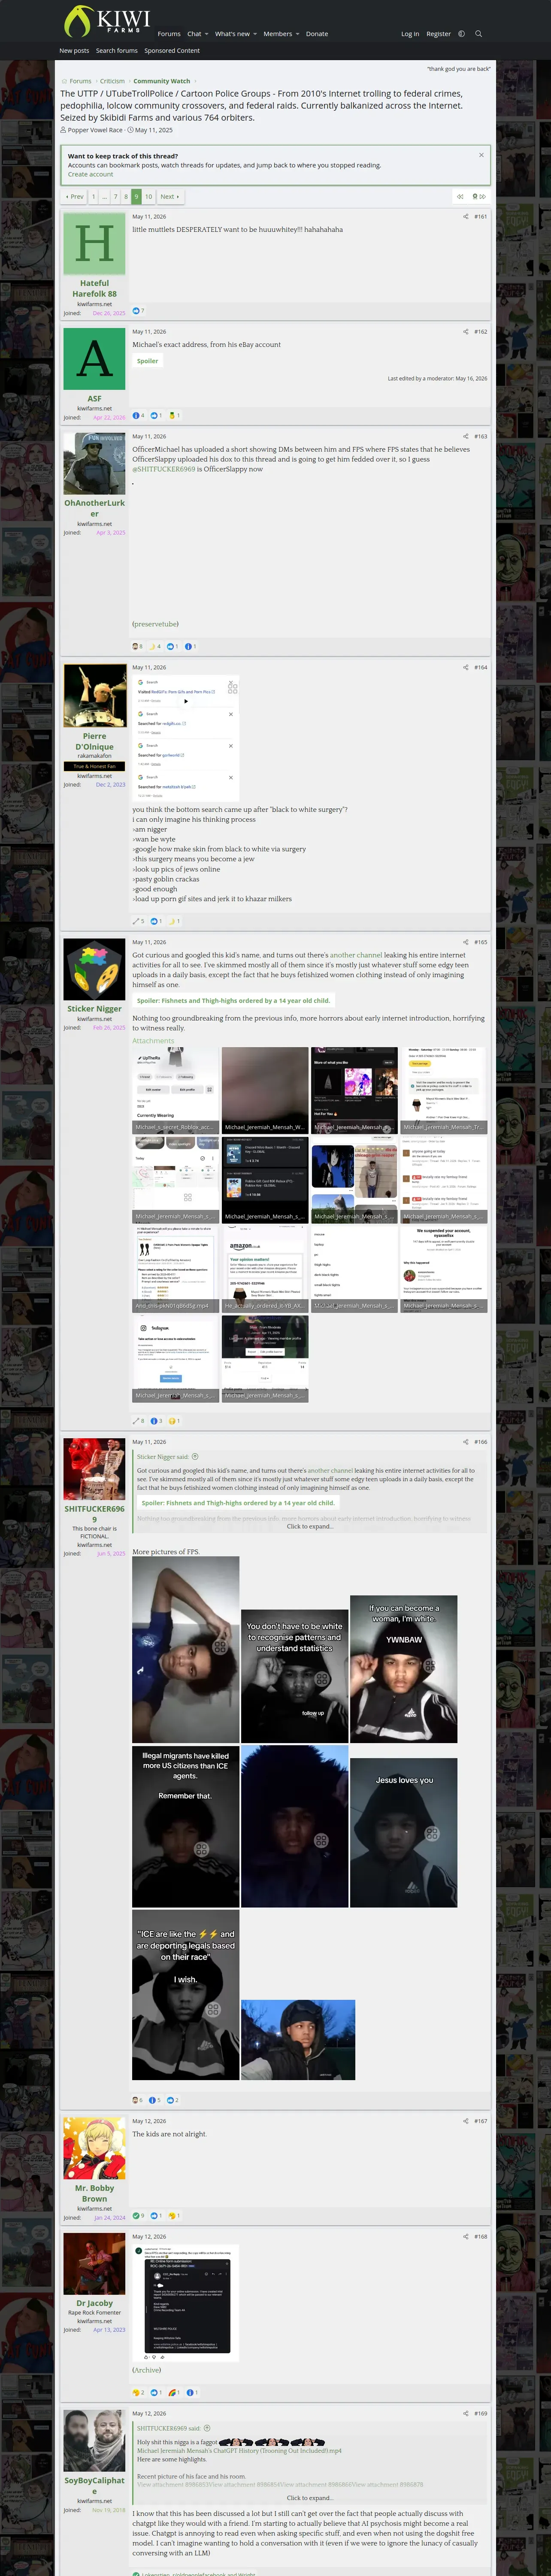Close the thread tracking notice
The image size is (551, 2576).
pyautogui.click(x=481, y=155)
